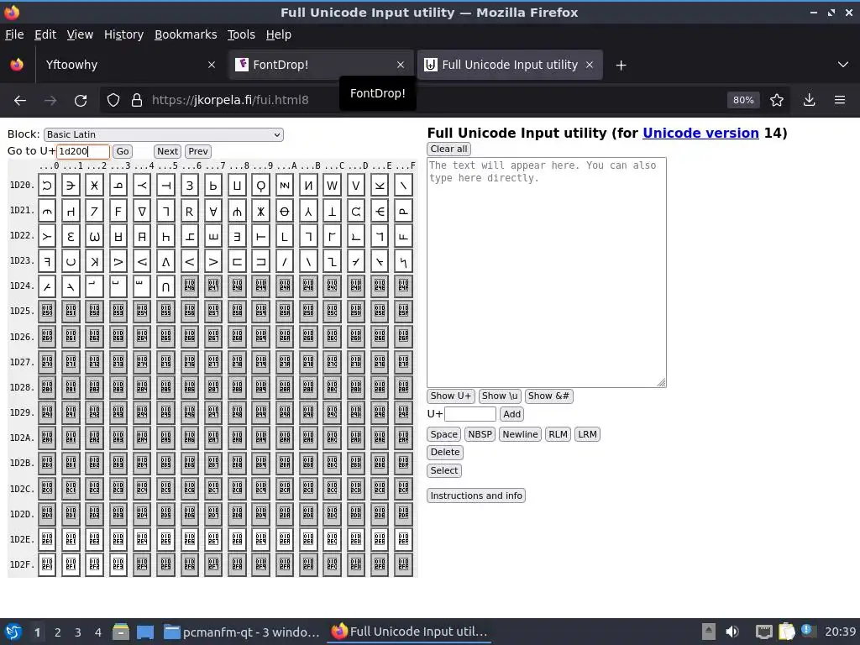Click the taskbar clock 20:39
Image resolution: width=860 pixels, height=645 pixels.
click(840, 632)
